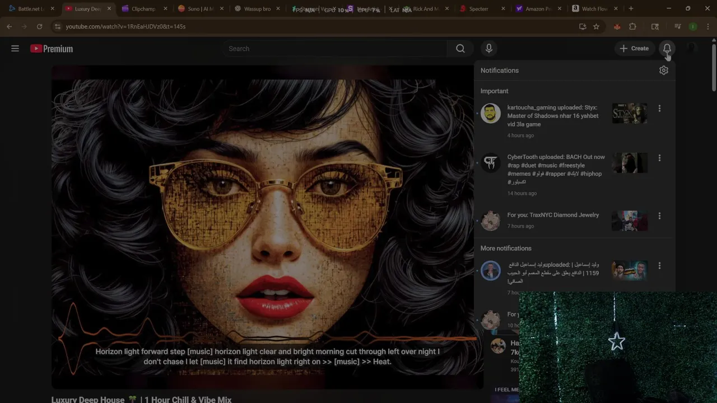Go to YouTube Premium home logo
This screenshot has height=403, width=717.
[x=52, y=49]
